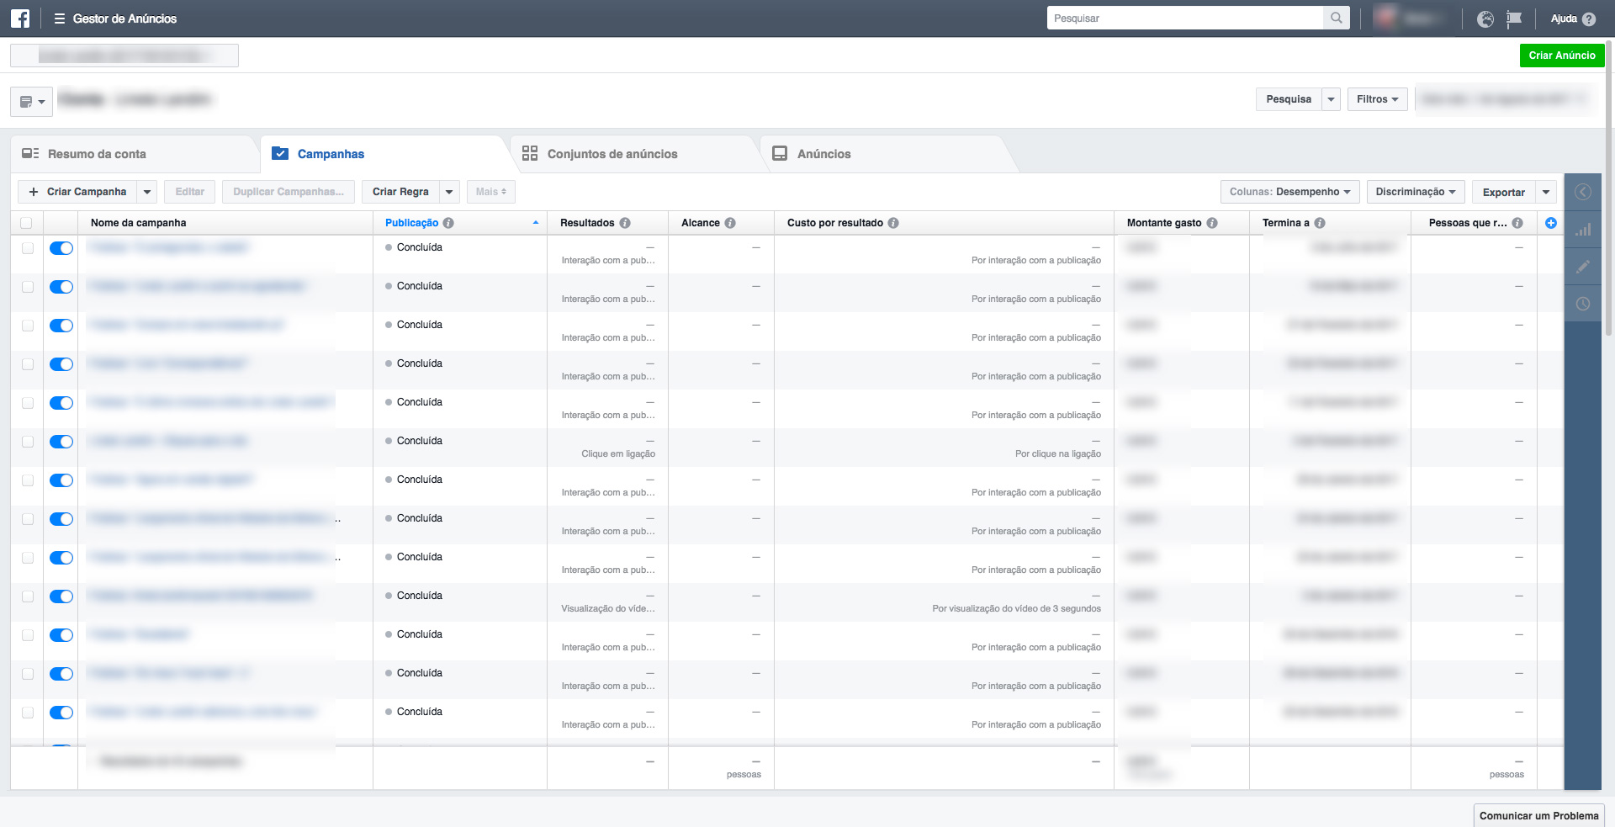Click the search magnifier icon
This screenshot has height=827, width=1615.
pyautogui.click(x=1336, y=19)
